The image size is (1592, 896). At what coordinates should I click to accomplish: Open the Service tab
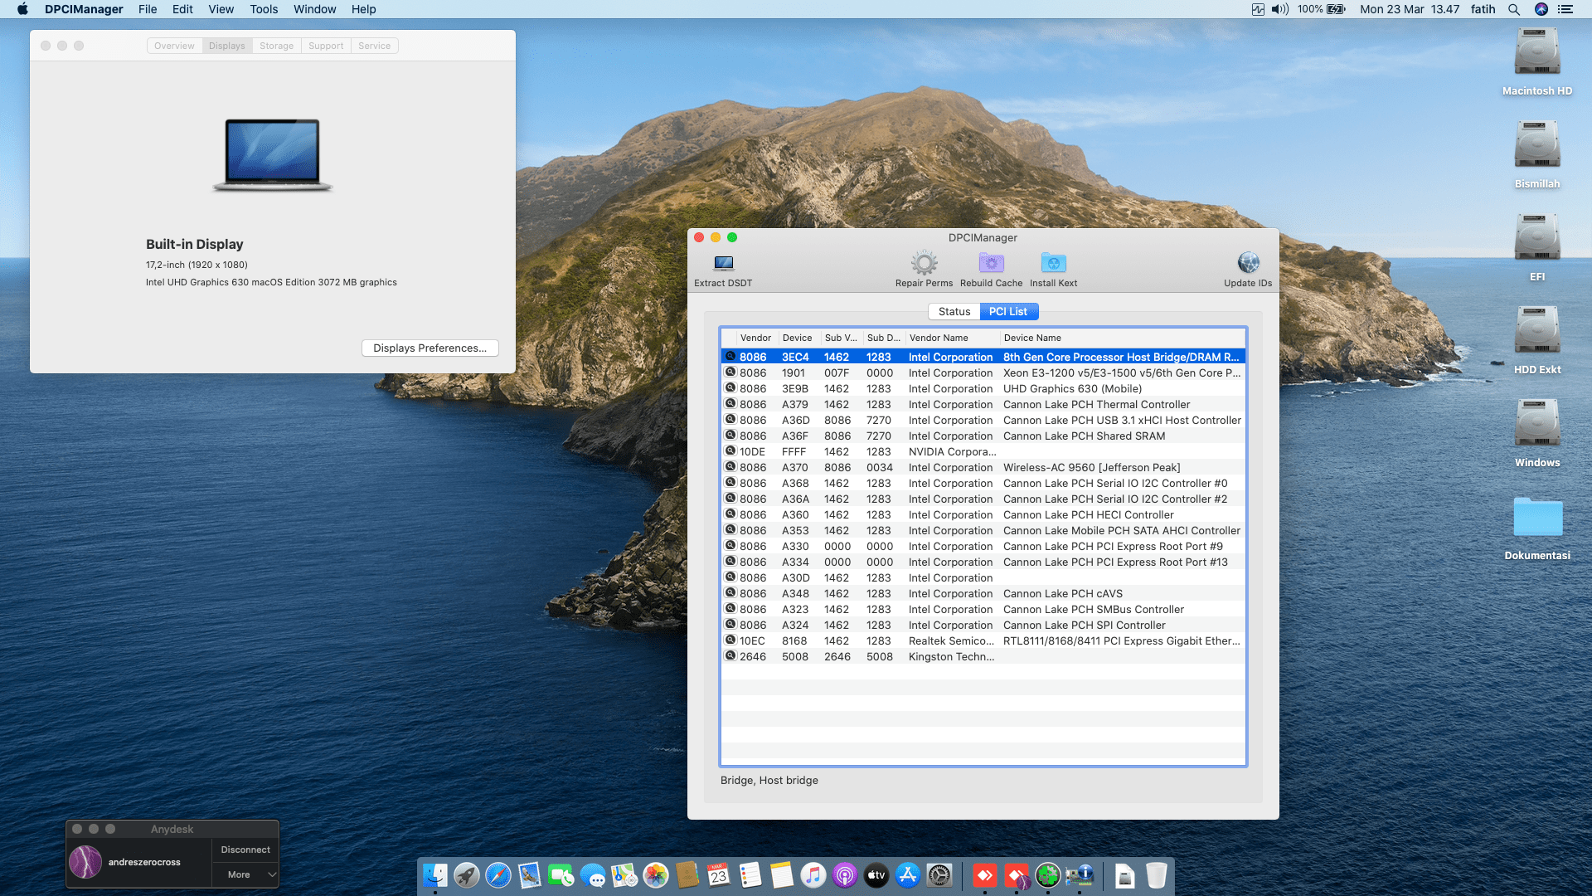(x=374, y=46)
